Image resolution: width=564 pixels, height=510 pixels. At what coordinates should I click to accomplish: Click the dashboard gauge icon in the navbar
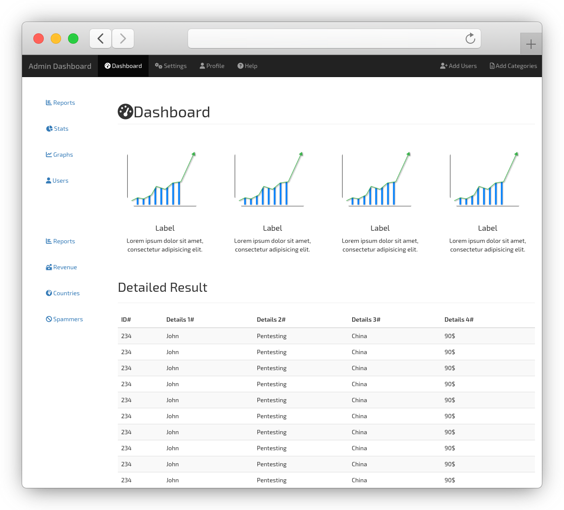click(107, 65)
